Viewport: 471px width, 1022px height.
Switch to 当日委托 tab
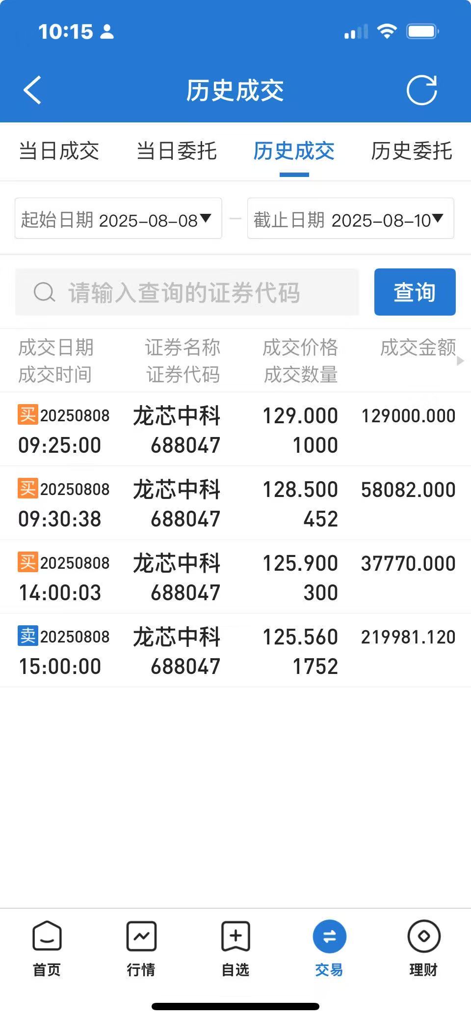tap(177, 151)
